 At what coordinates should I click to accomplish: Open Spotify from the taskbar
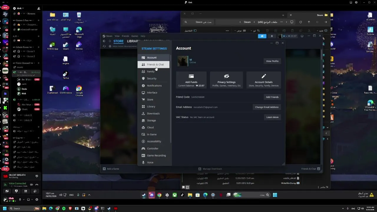point(64,208)
